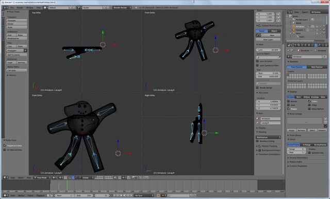Click the Lens value field

[268, 50]
